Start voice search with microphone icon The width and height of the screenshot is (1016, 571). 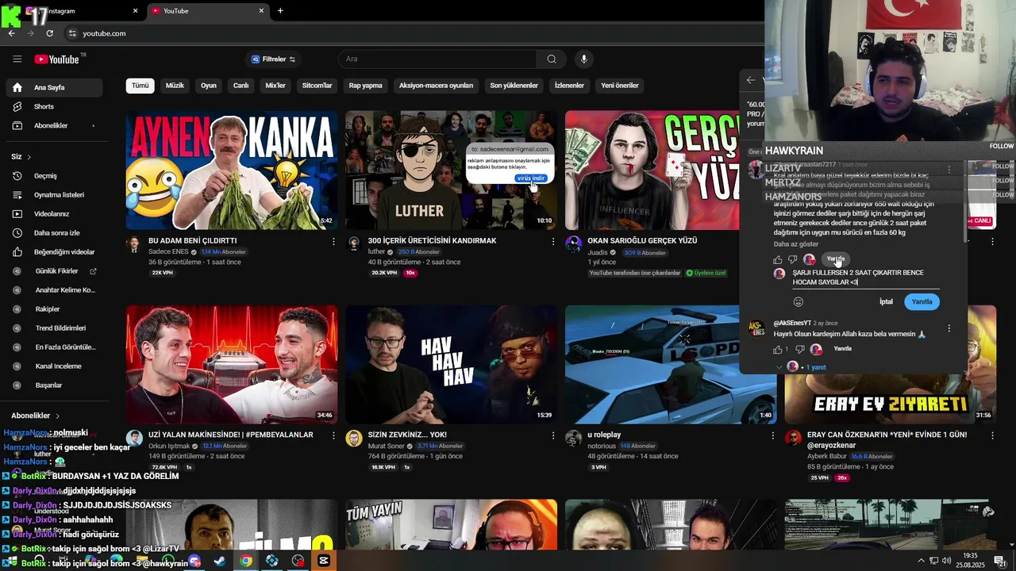(x=584, y=59)
